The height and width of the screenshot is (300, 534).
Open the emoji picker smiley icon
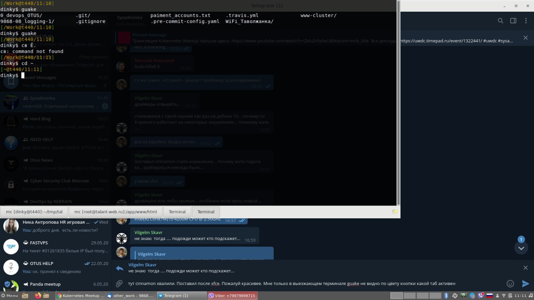coord(510,283)
